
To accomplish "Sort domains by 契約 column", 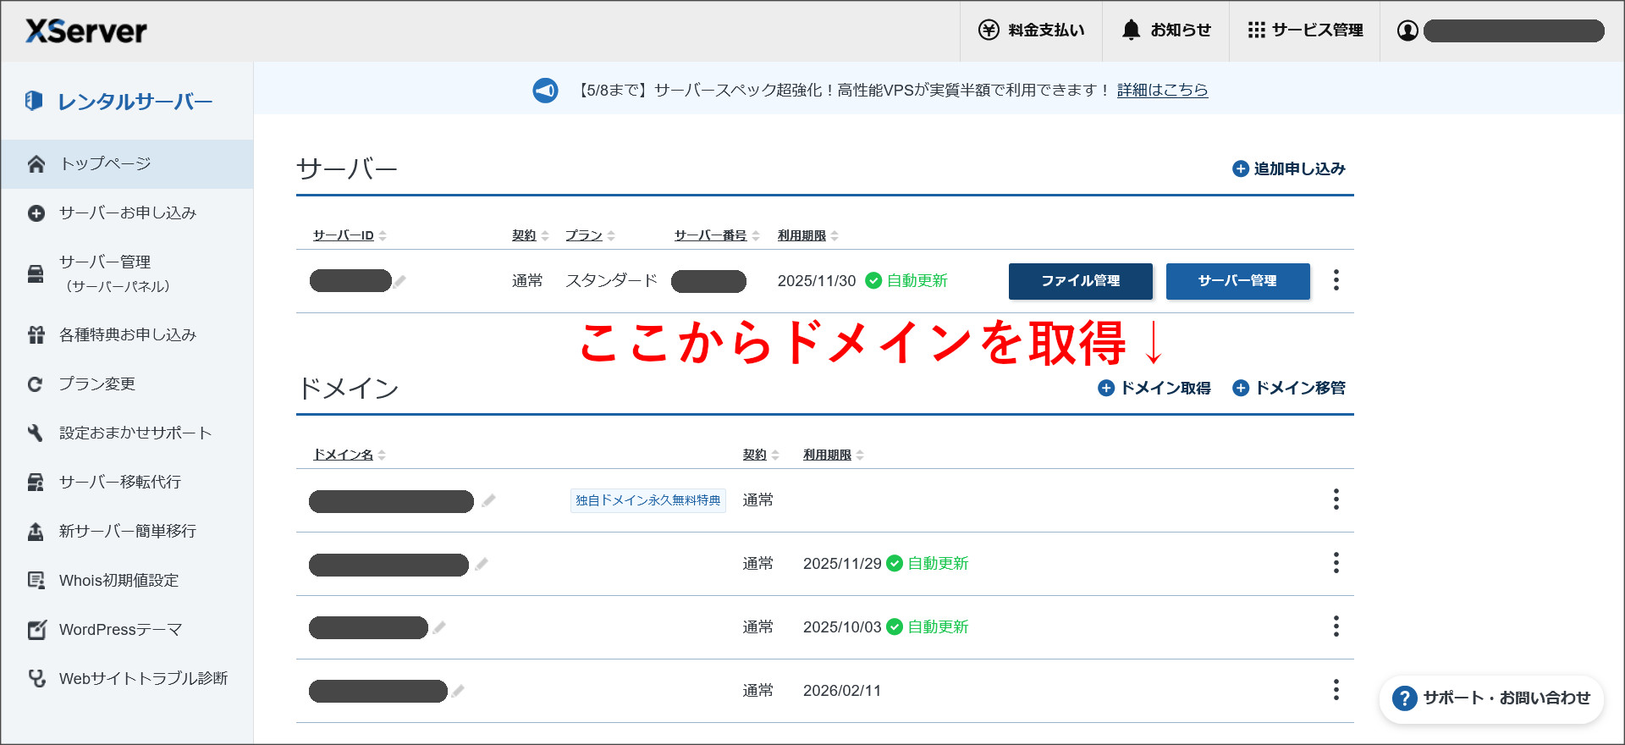I will (x=761, y=455).
